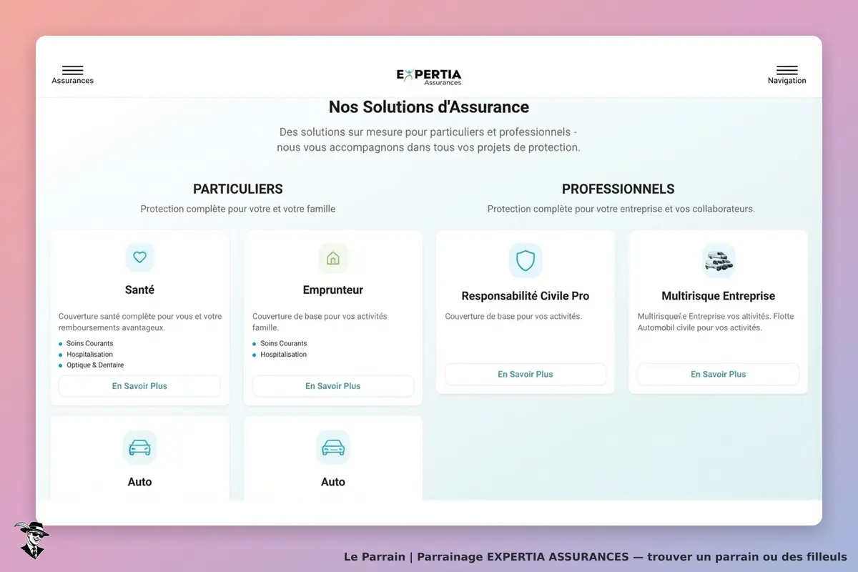The height and width of the screenshot is (572, 858).
Task: Open the Assurances hamburger menu
Action: (x=72, y=70)
